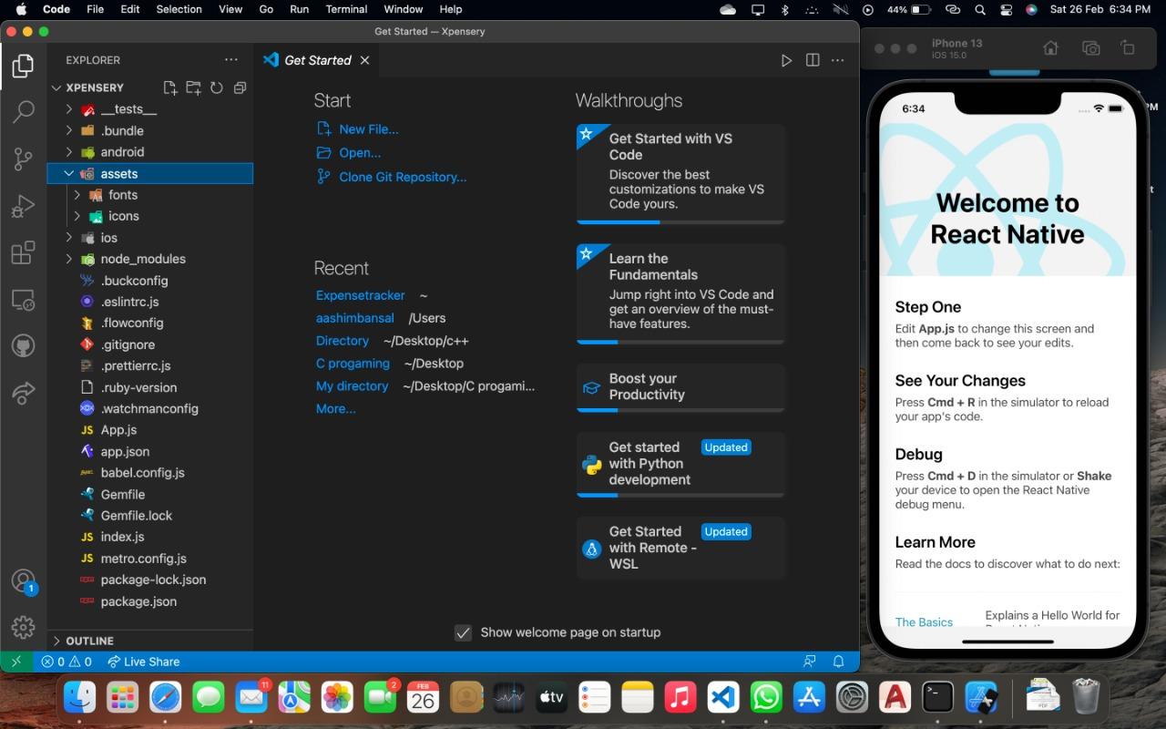1166x729 pixels.
Task: Open Remote Explorer in activity bar
Action: point(23,300)
